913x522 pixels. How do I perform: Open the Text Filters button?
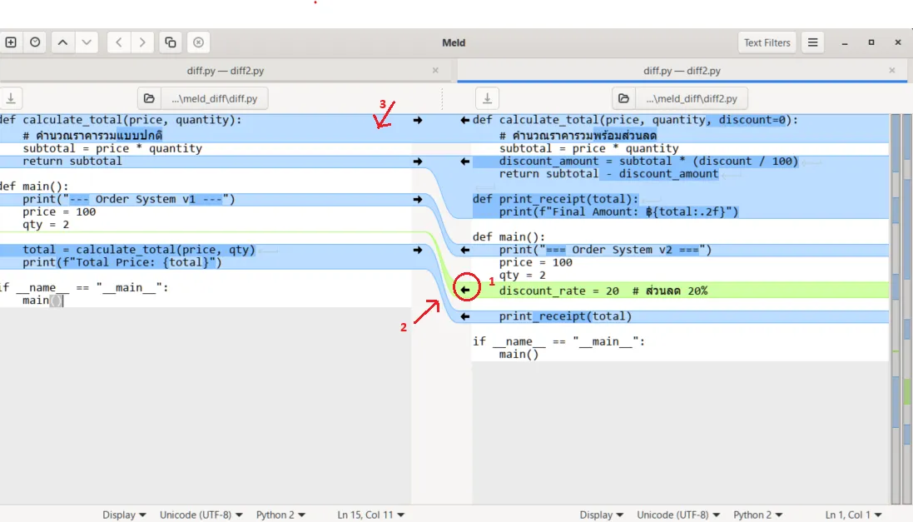click(767, 42)
